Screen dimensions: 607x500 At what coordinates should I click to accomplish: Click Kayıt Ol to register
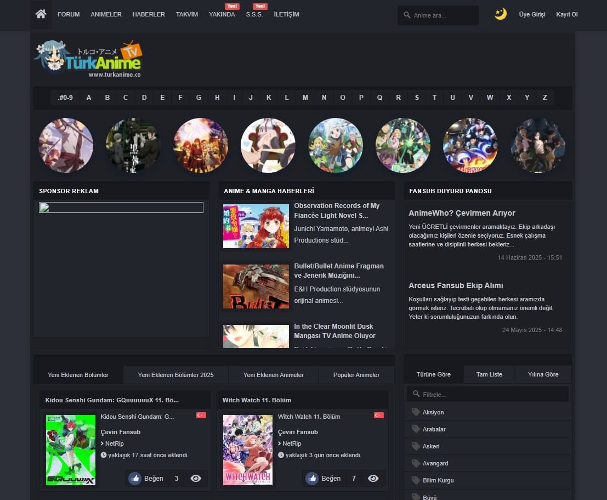[x=567, y=14]
